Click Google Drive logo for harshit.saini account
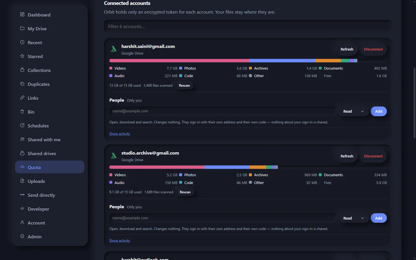 click(114, 49)
